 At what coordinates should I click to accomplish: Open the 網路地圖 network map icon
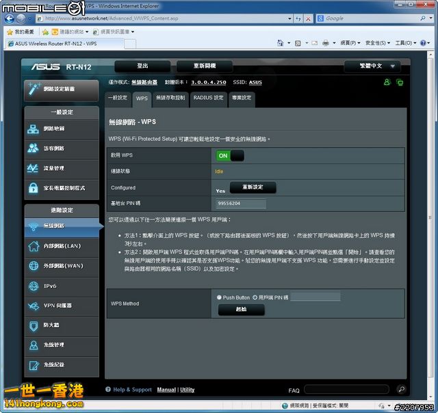tap(33, 129)
